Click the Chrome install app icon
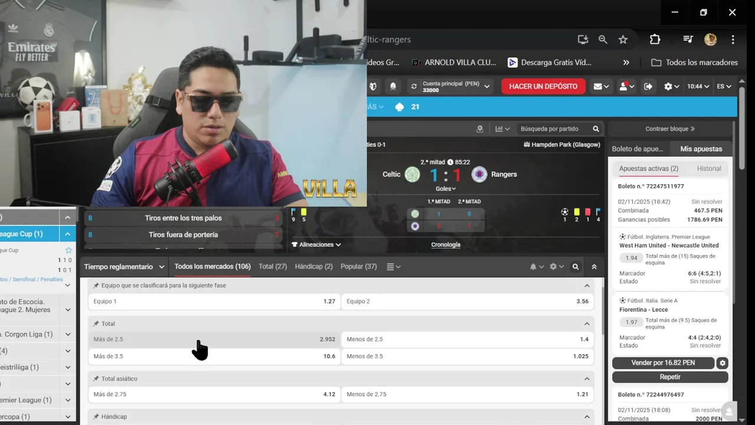This screenshot has height=425, width=755. (583, 40)
